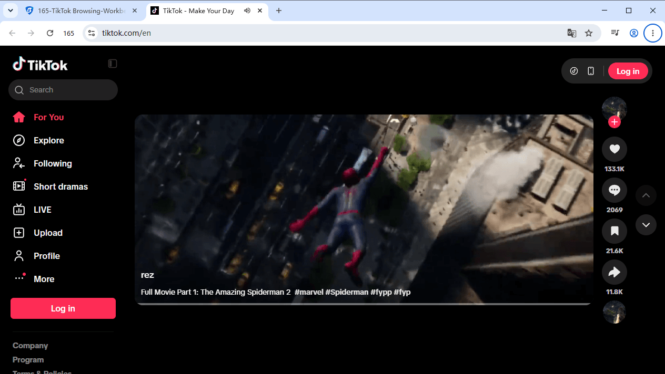Save the video with bookmark icon
The height and width of the screenshot is (374, 665).
[614, 232]
